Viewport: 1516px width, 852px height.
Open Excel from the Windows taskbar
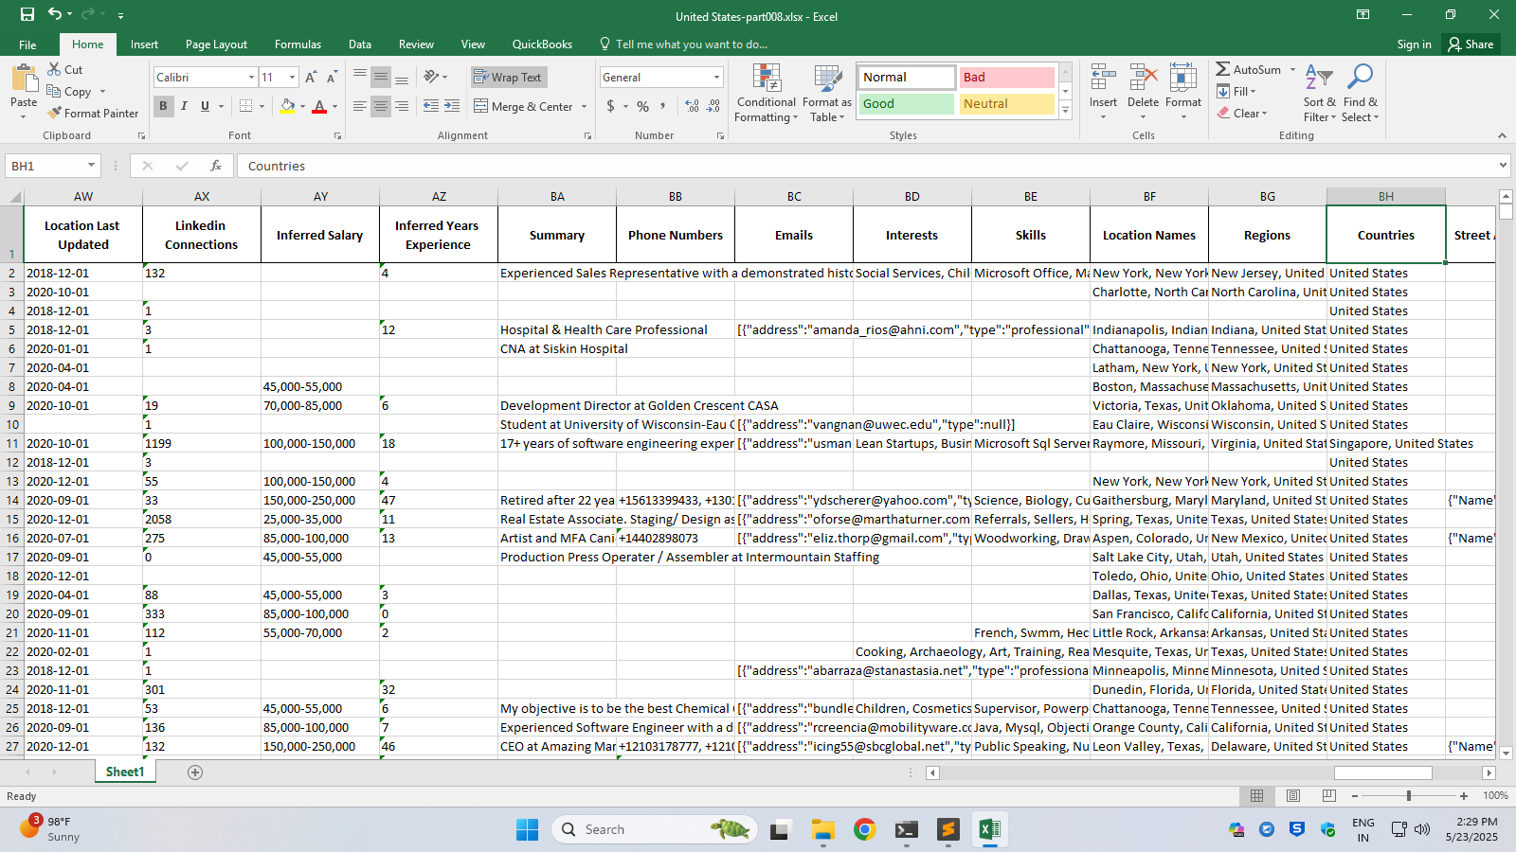coord(989,830)
